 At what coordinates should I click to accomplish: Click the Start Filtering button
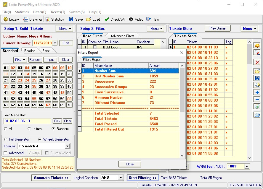tap(142, 177)
